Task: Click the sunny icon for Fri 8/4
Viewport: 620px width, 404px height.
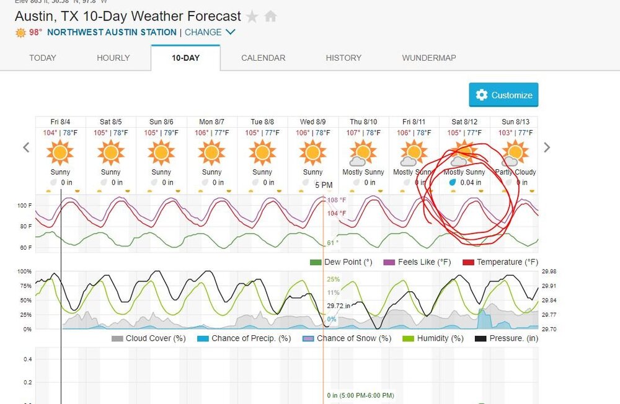Action: pos(60,152)
